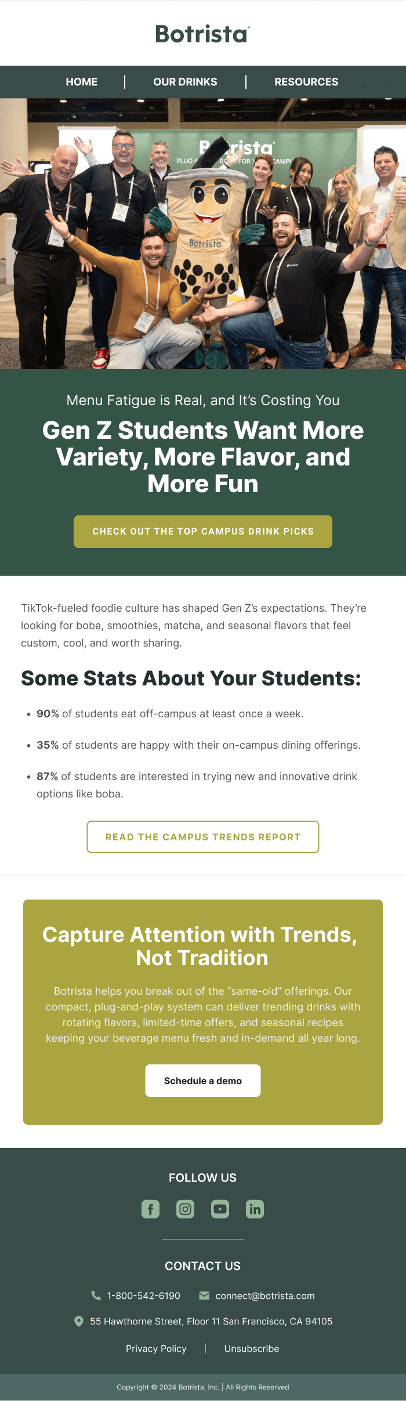This screenshot has width=406, height=1401.
Task: Click the team photo with boba mascot
Action: [203, 233]
